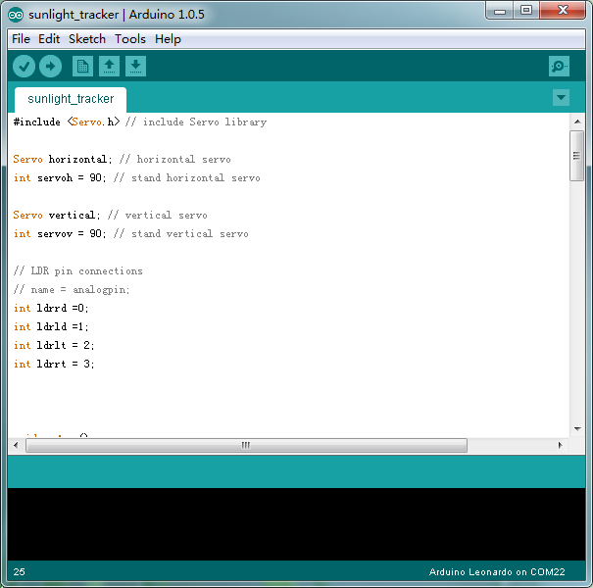This screenshot has width=593, height=588.
Task: Click the line 'int ldrrt = 3;'
Action: 54,364
